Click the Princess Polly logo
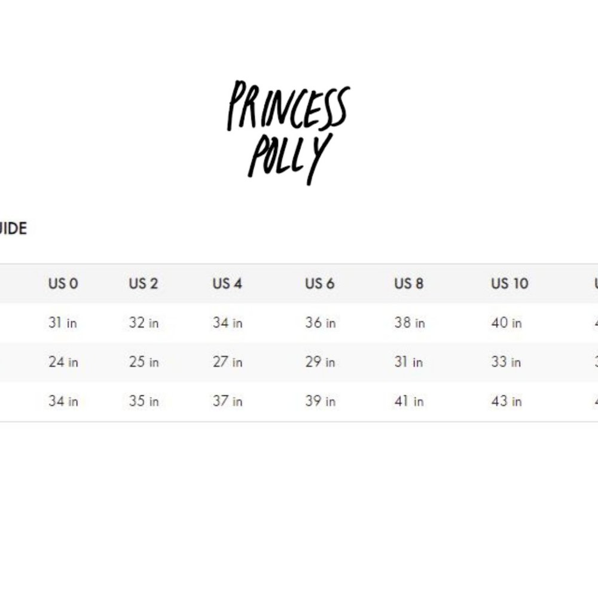The width and height of the screenshot is (598, 598). coord(287,133)
